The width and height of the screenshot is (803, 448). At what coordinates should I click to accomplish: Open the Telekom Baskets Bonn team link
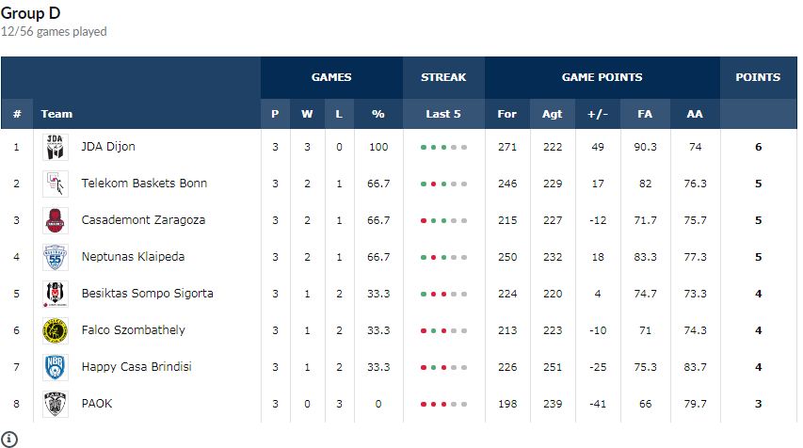pos(144,184)
